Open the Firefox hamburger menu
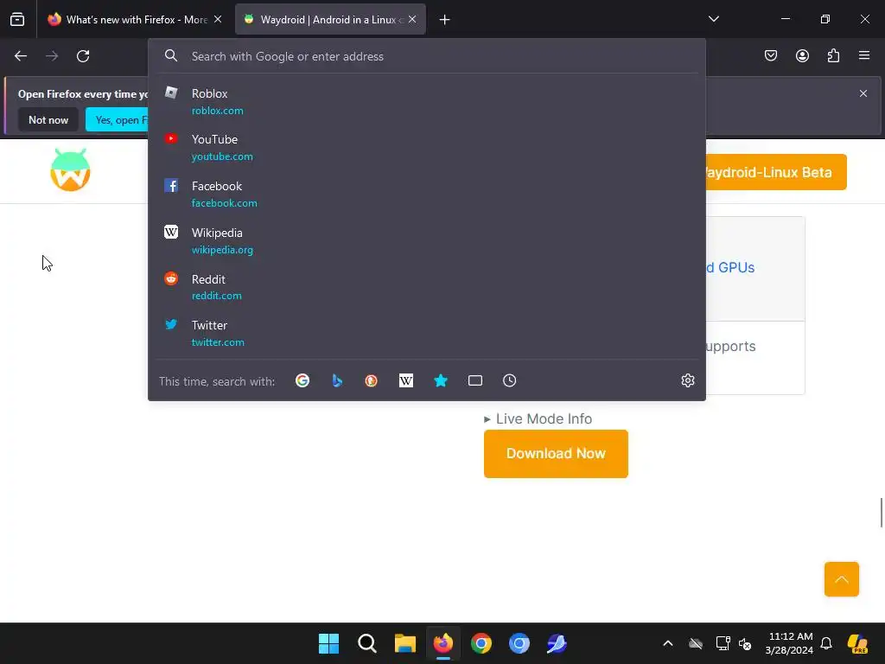885x664 pixels. pyautogui.click(x=863, y=55)
